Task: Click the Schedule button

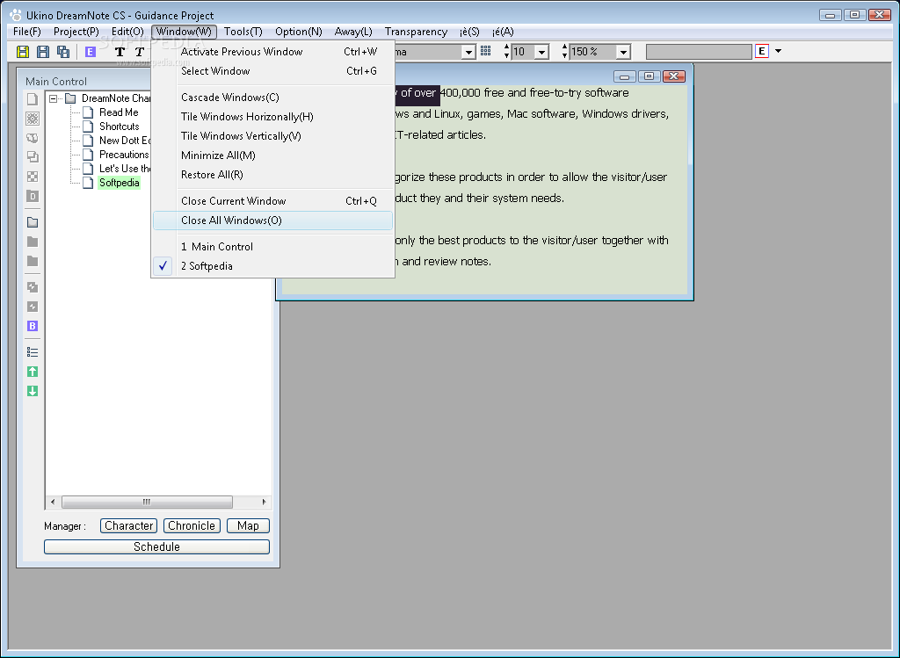Action: point(156,547)
